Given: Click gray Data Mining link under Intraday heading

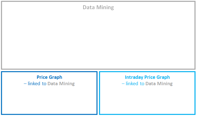Looking at the screenshot, I should pyautogui.click(x=159, y=84).
